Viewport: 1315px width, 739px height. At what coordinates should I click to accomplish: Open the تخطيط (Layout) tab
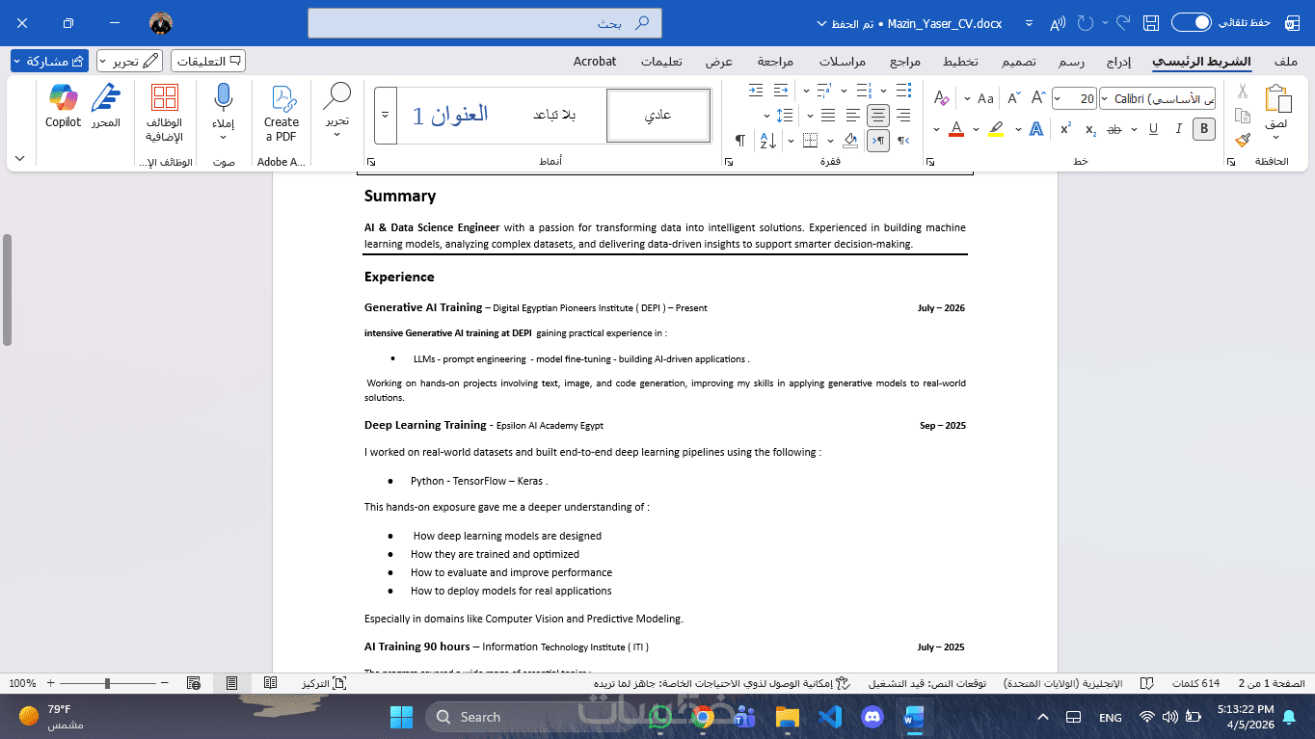959,61
